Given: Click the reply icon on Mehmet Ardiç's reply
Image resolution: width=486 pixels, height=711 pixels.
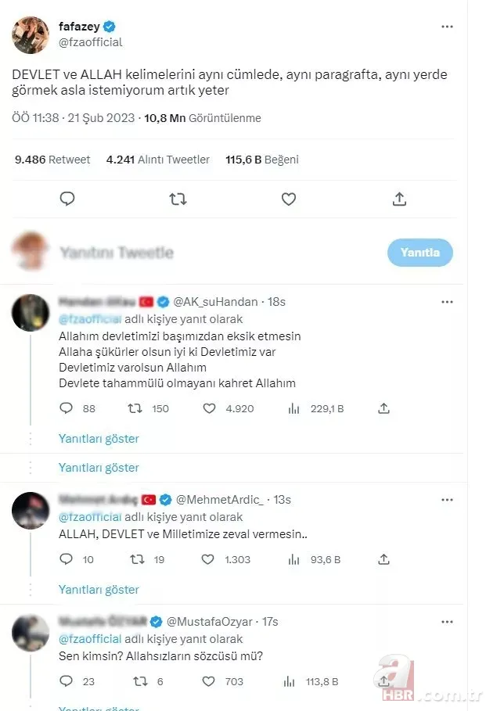Looking at the screenshot, I should point(66,558).
